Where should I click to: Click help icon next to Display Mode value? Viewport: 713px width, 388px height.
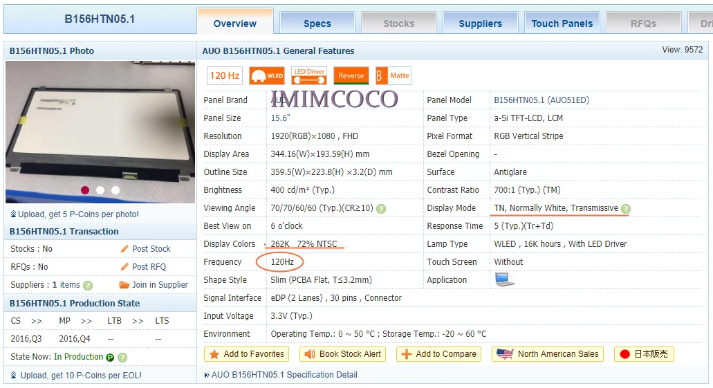point(626,209)
